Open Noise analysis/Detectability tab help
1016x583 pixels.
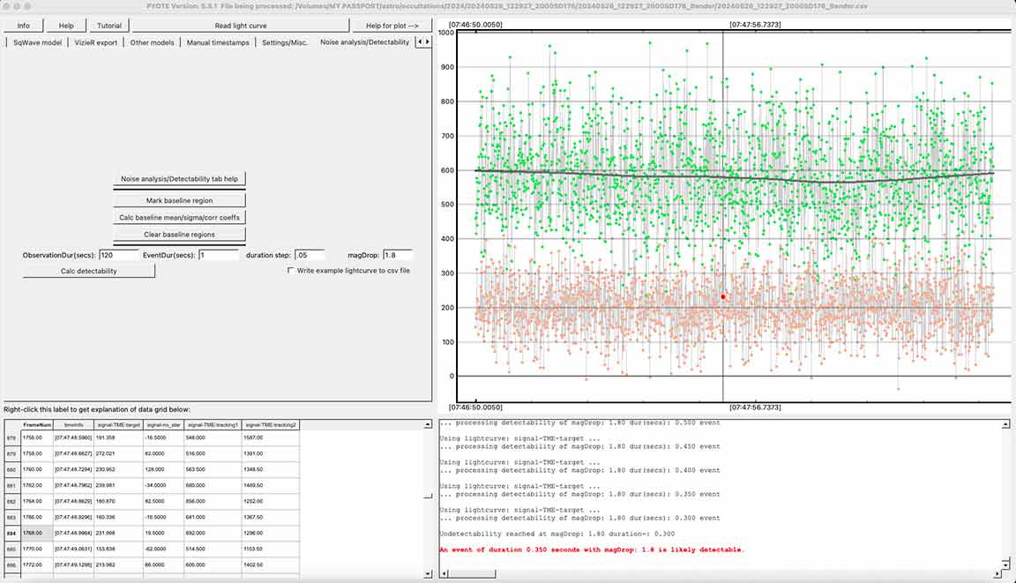point(180,179)
